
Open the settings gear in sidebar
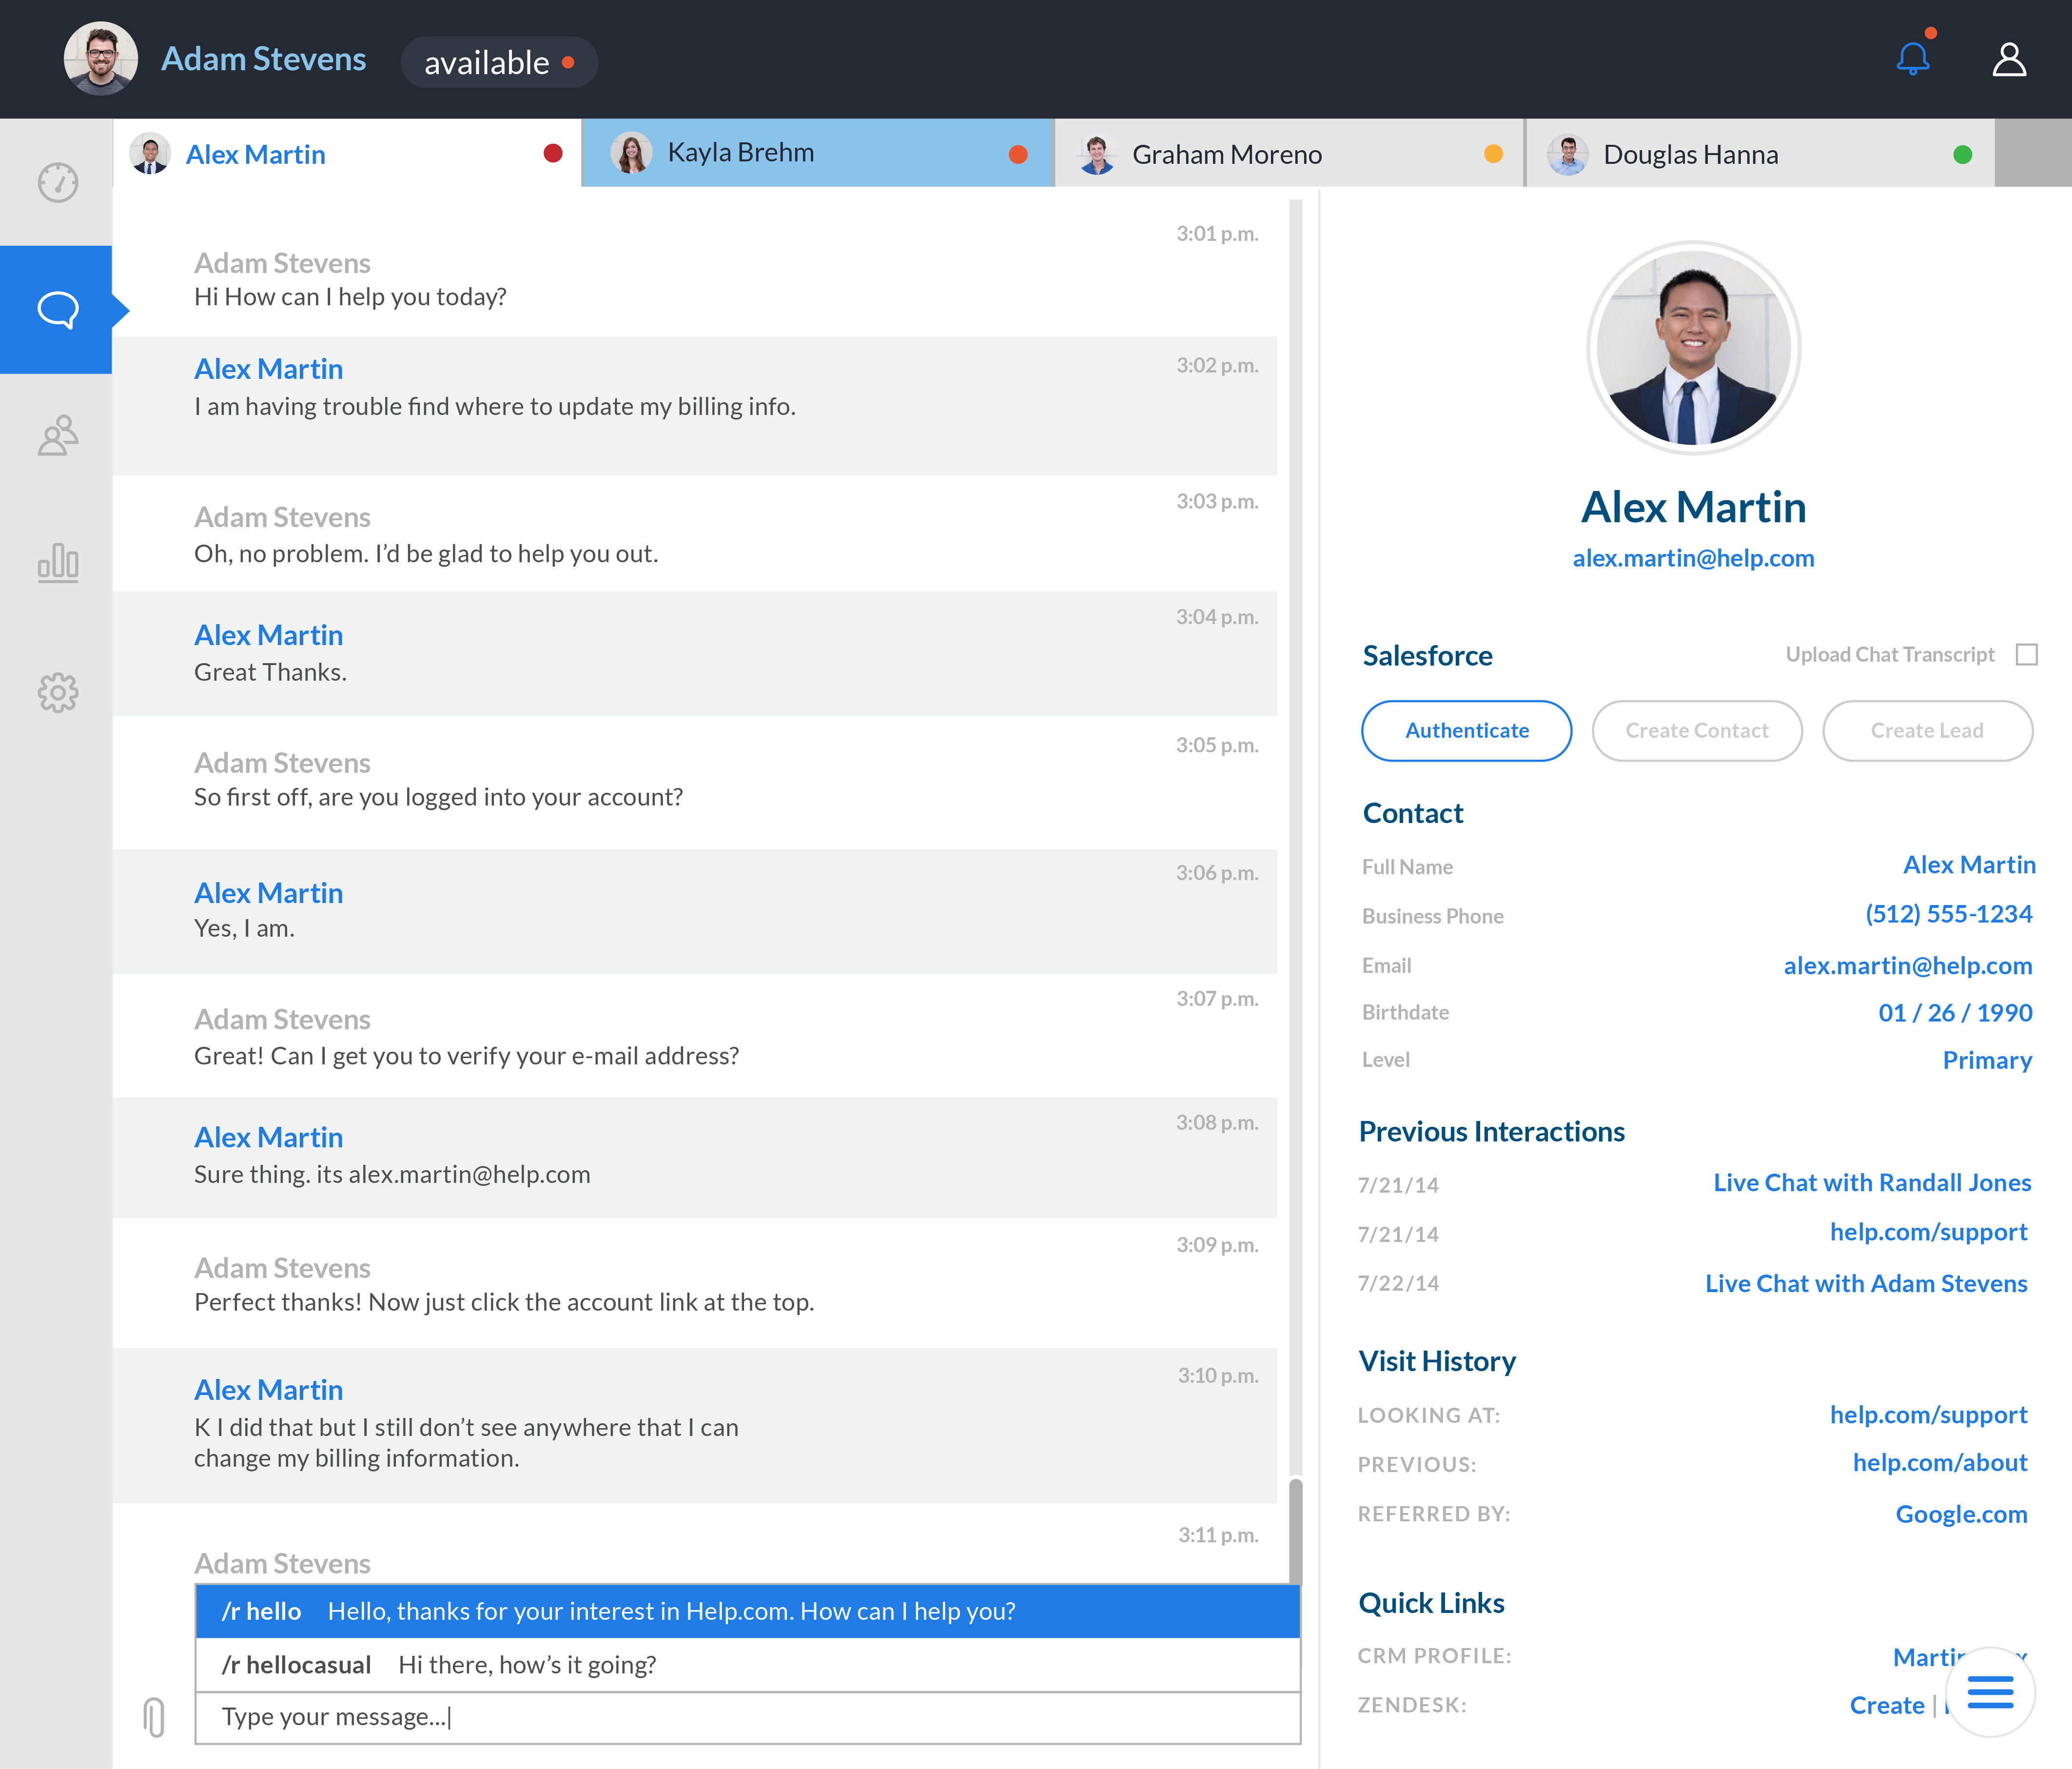[58, 692]
